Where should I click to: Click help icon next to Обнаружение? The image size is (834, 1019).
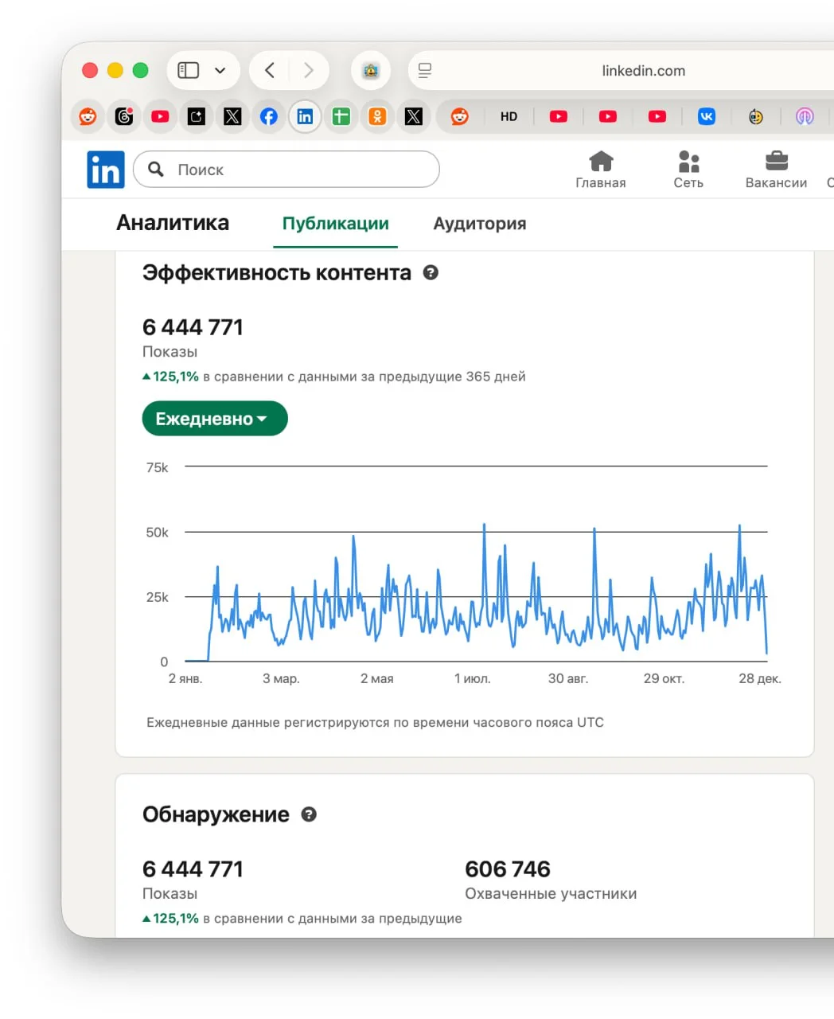pyautogui.click(x=309, y=814)
